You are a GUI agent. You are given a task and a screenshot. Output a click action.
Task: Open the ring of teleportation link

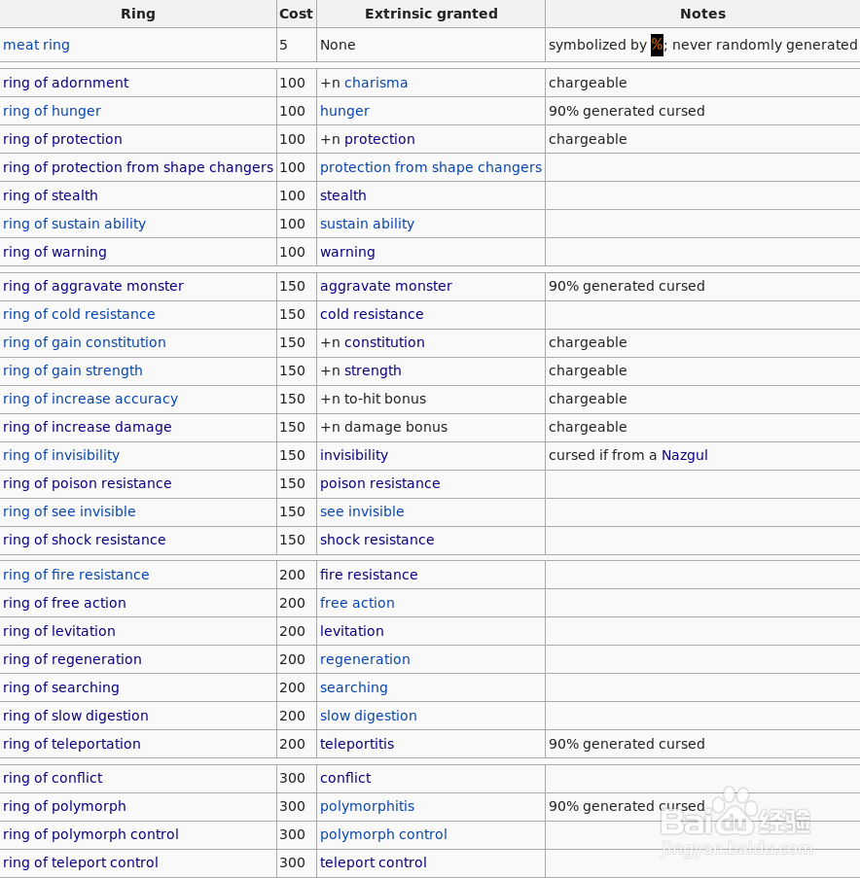pyautogui.click(x=72, y=744)
